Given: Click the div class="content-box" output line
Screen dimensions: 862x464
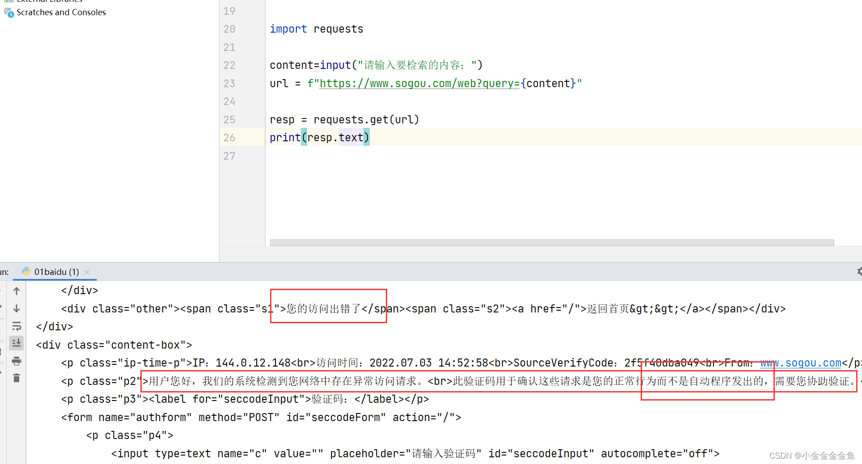Looking at the screenshot, I should pyautogui.click(x=114, y=345).
